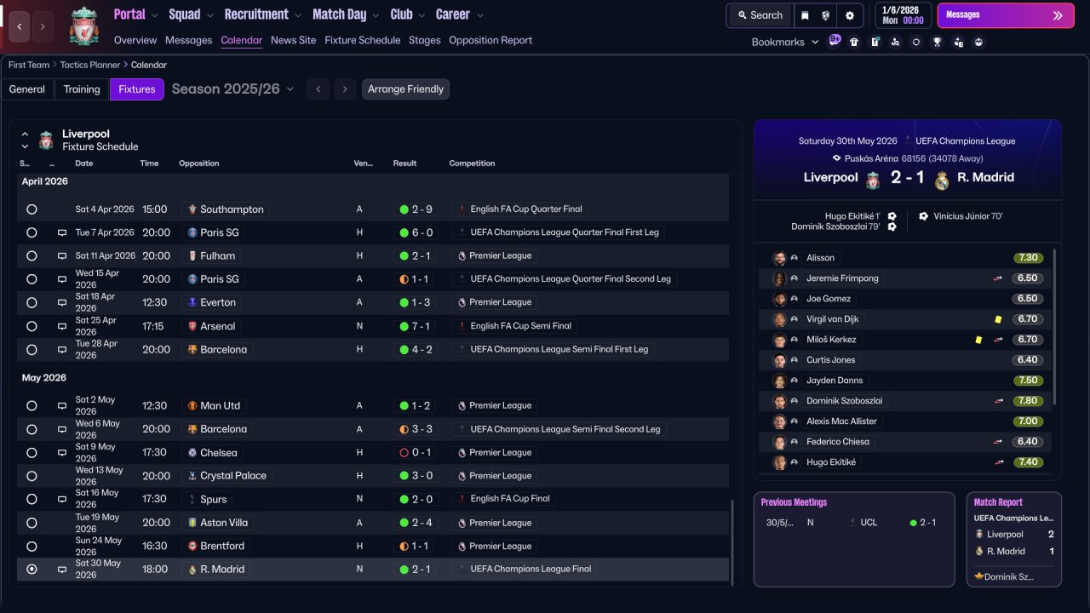Open the globe icon beside Search

pos(826,15)
